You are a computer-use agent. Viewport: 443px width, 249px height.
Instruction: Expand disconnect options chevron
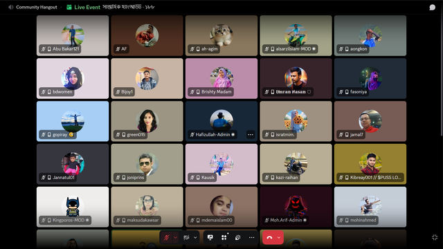[279, 238]
